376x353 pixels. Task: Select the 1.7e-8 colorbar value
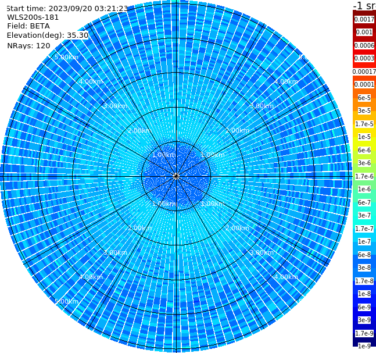point(364,281)
